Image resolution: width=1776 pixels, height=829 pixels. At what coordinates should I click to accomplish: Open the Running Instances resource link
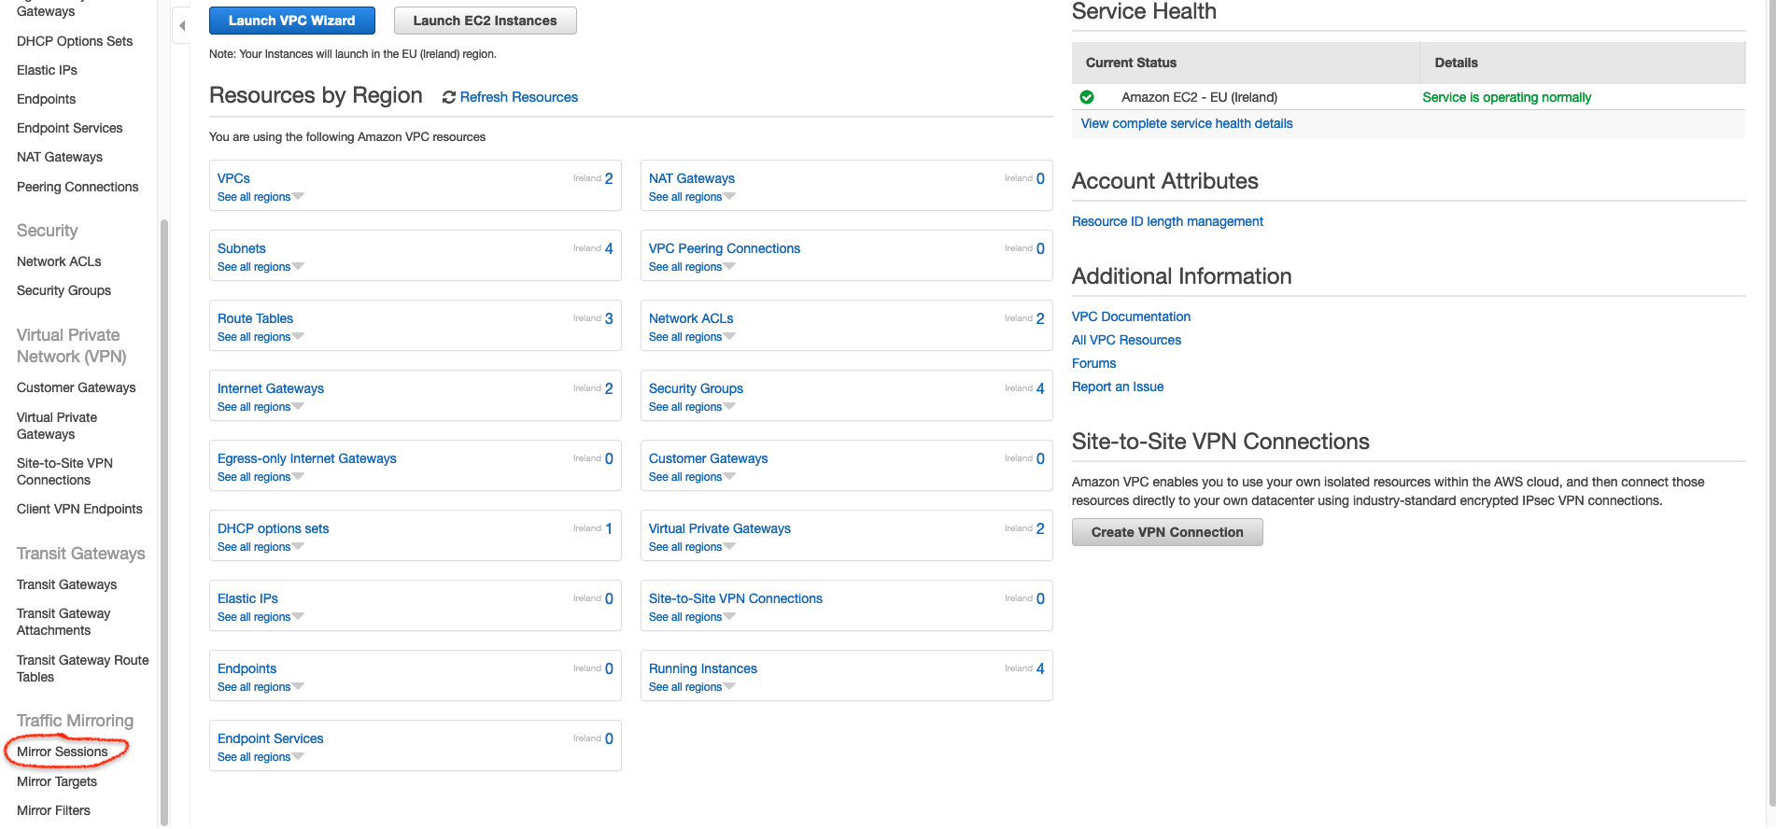[x=703, y=668]
